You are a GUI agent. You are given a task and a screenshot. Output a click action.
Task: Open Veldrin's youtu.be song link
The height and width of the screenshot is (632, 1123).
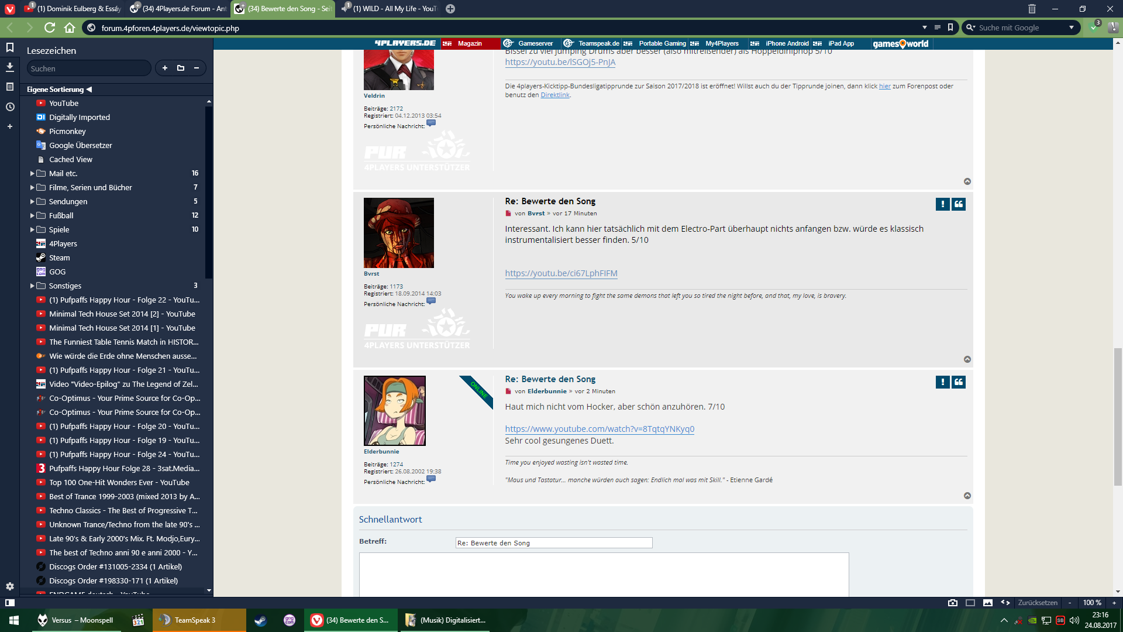pyautogui.click(x=560, y=62)
